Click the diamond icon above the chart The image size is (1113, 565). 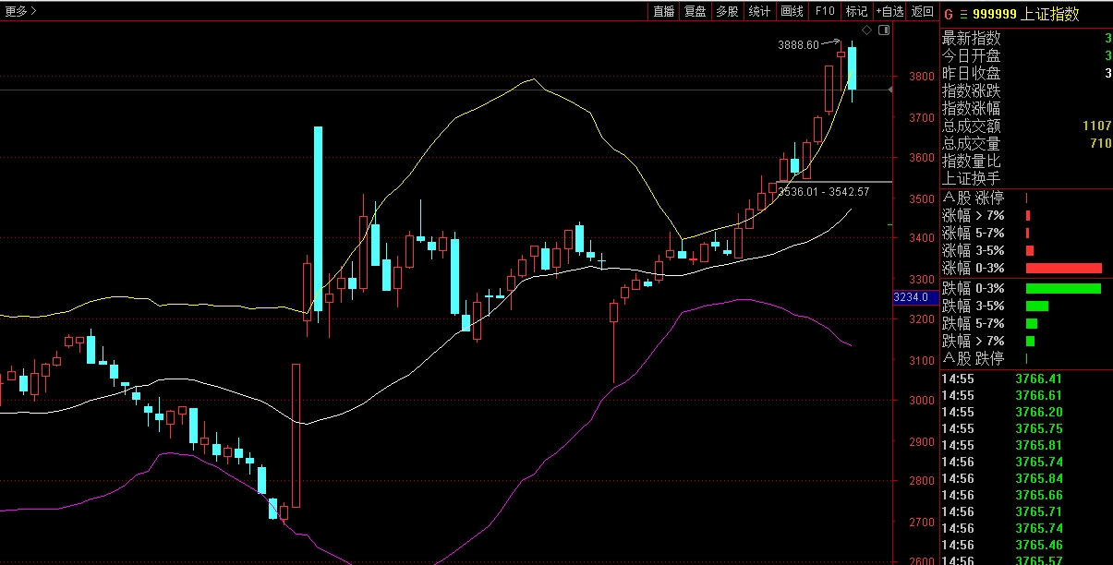866,30
